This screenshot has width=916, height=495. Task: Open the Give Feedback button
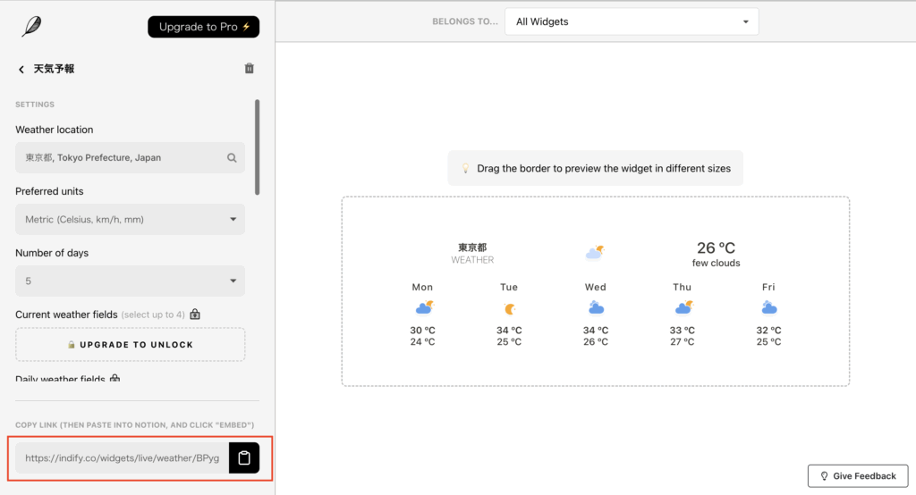[x=857, y=476]
